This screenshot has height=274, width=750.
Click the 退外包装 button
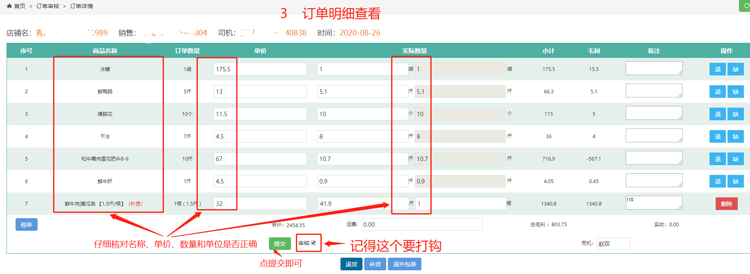click(x=404, y=264)
